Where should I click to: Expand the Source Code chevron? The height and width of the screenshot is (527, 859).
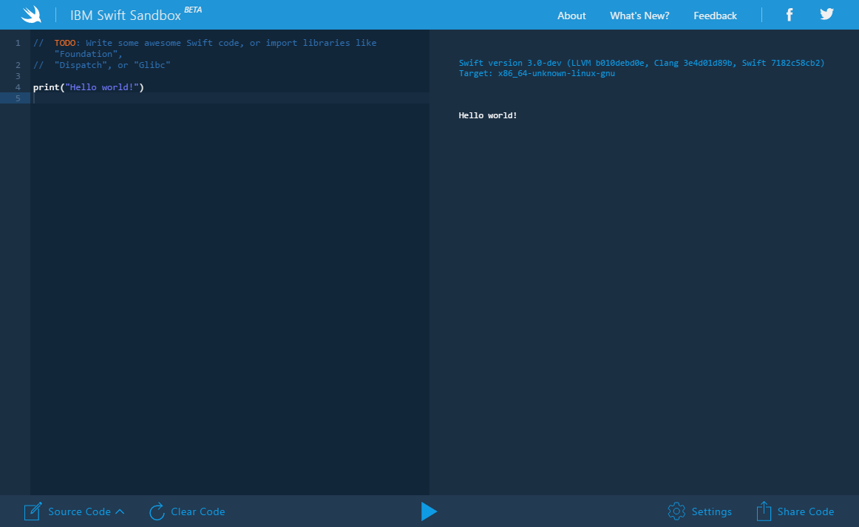(x=120, y=511)
